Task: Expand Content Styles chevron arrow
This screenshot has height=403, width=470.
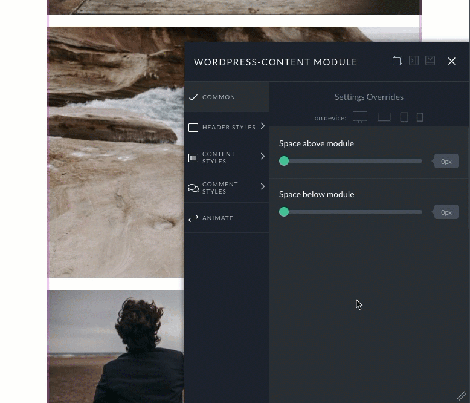Action: coord(263,156)
